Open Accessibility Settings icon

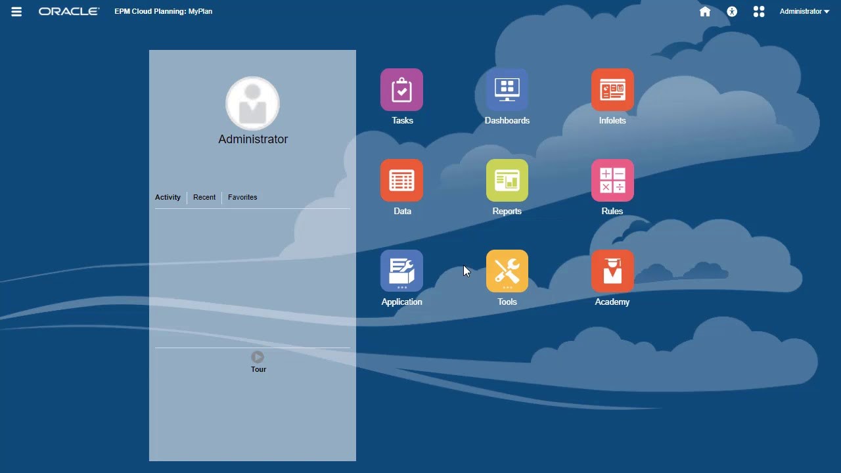point(732,12)
